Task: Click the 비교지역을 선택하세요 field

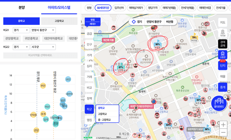Action: (40, 55)
